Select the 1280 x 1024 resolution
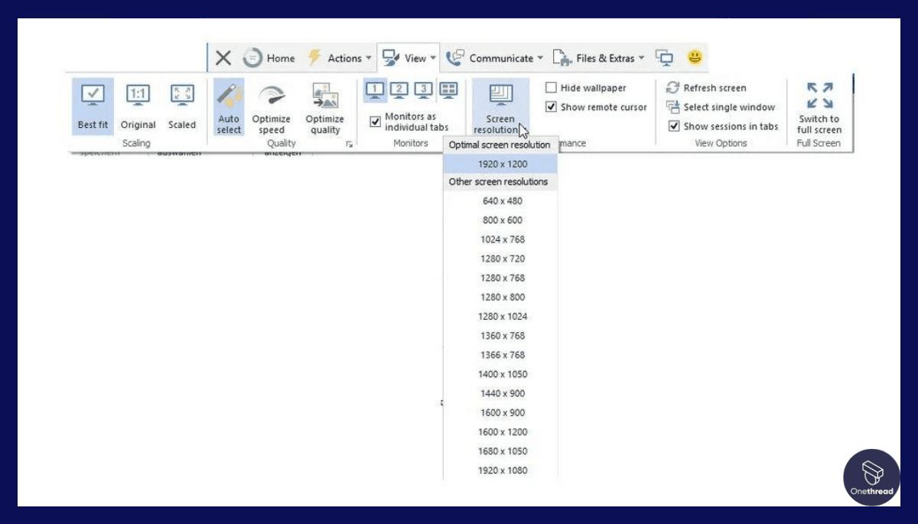This screenshot has height=524, width=918. pyautogui.click(x=502, y=316)
